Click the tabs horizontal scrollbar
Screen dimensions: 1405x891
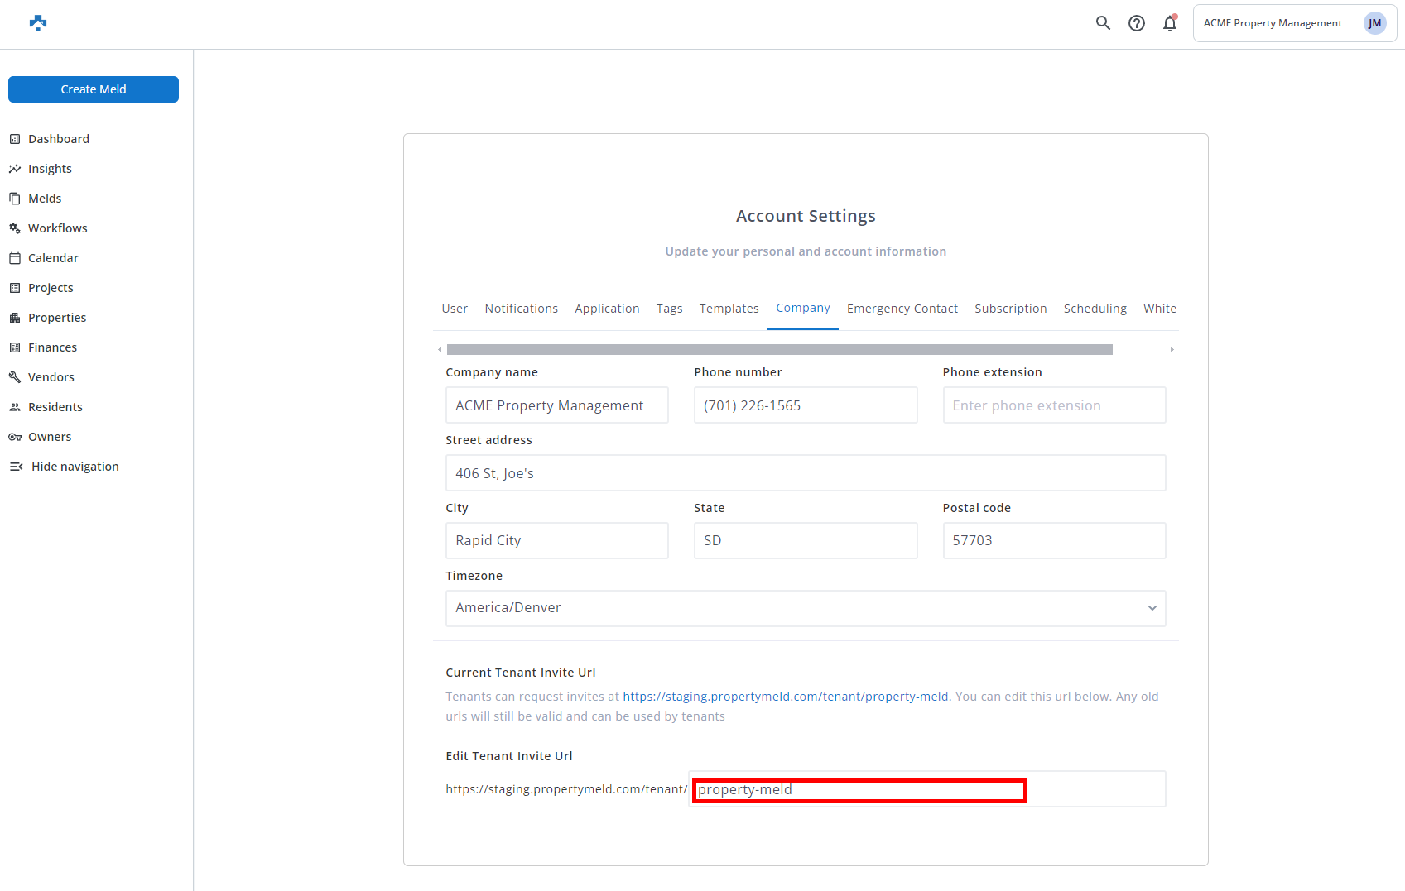778,350
